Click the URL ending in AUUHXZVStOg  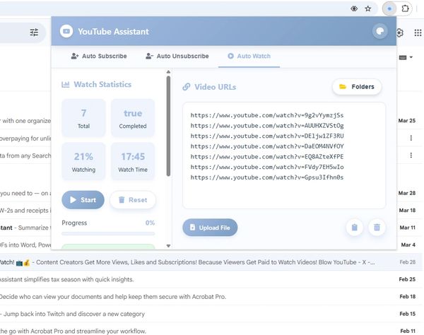pyautogui.click(x=267, y=126)
